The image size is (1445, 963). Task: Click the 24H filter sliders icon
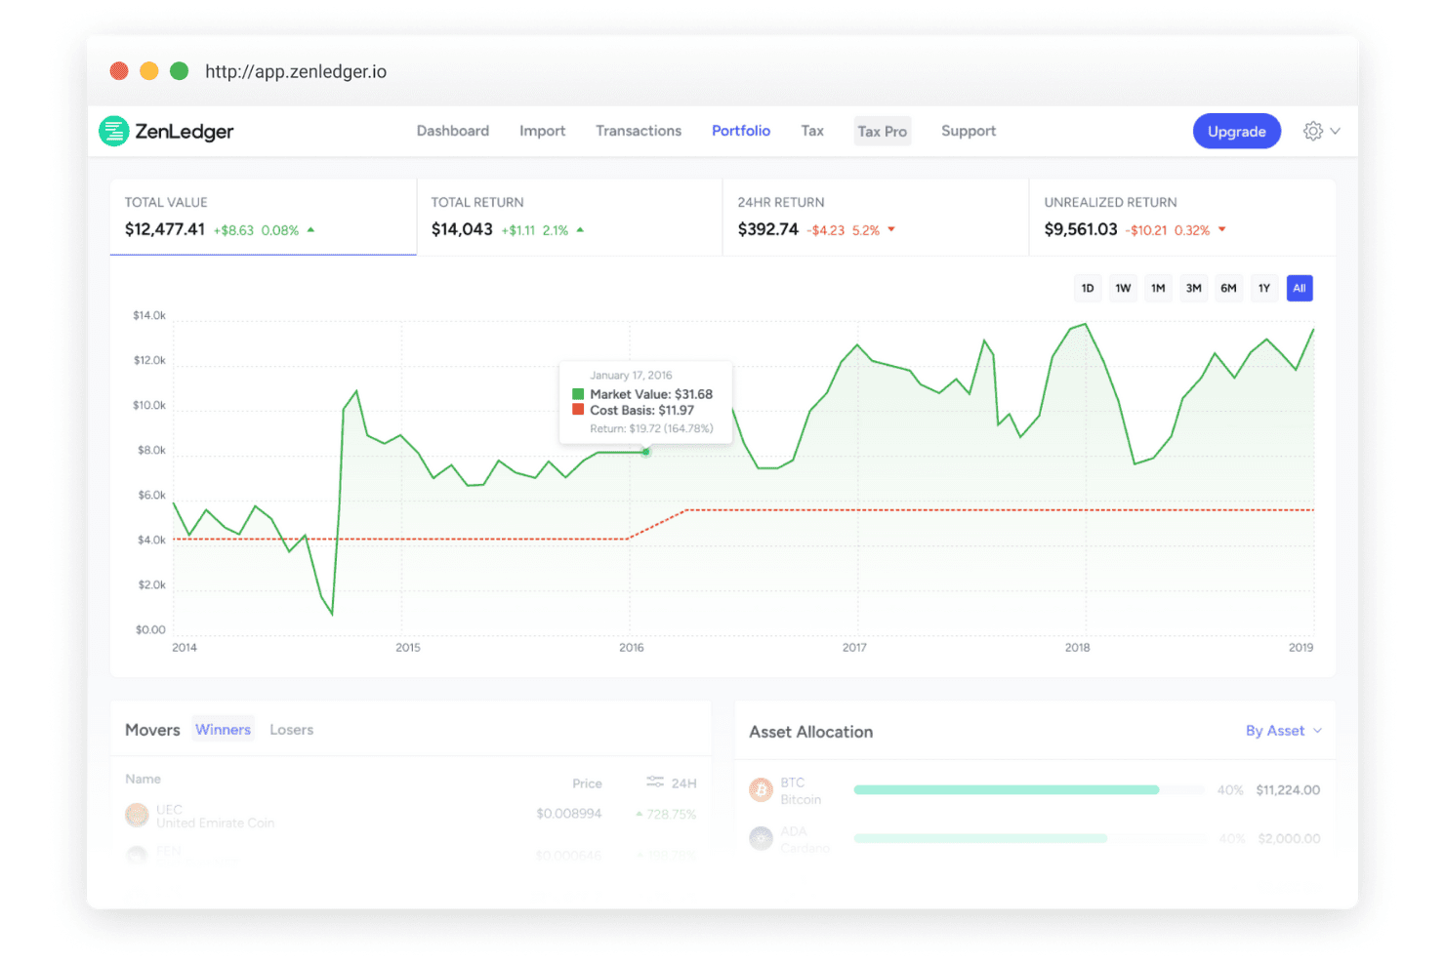click(655, 782)
